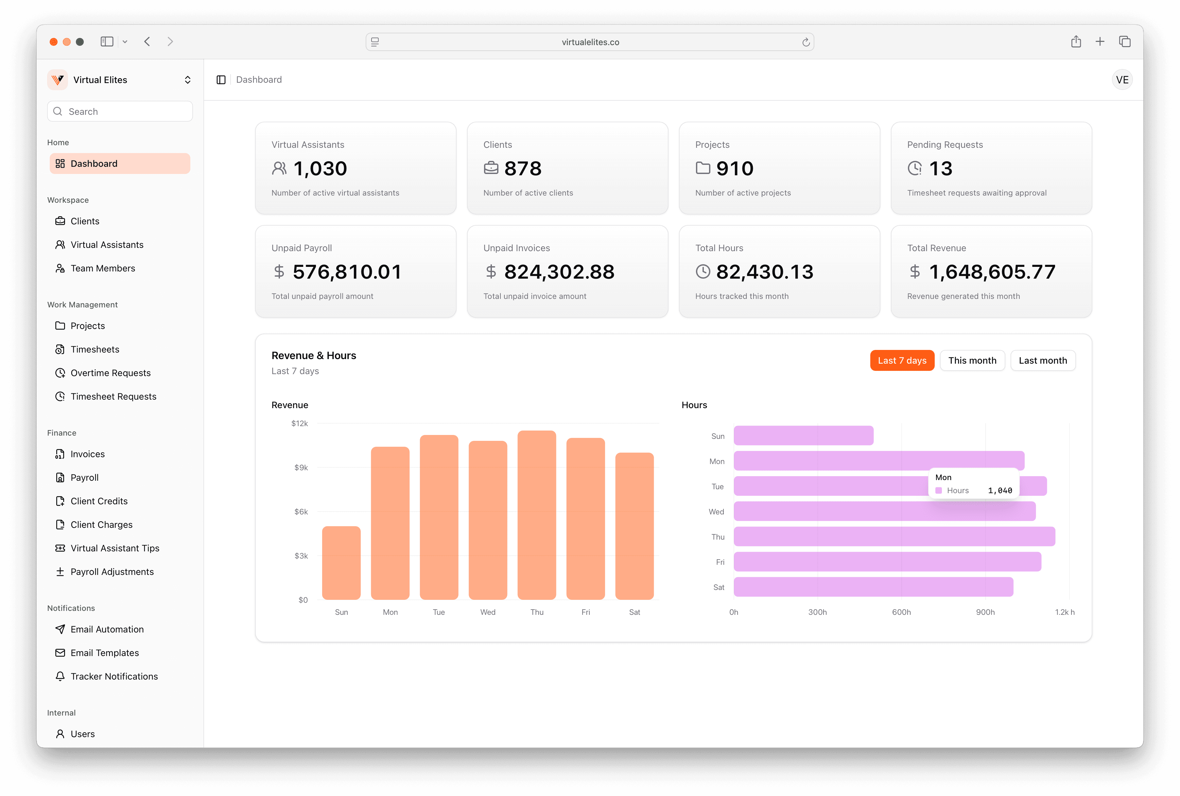This screenshot has height=796, width=1180.
Task: Expand the browser tab options chevron
Action: click(x=125, y=42)
